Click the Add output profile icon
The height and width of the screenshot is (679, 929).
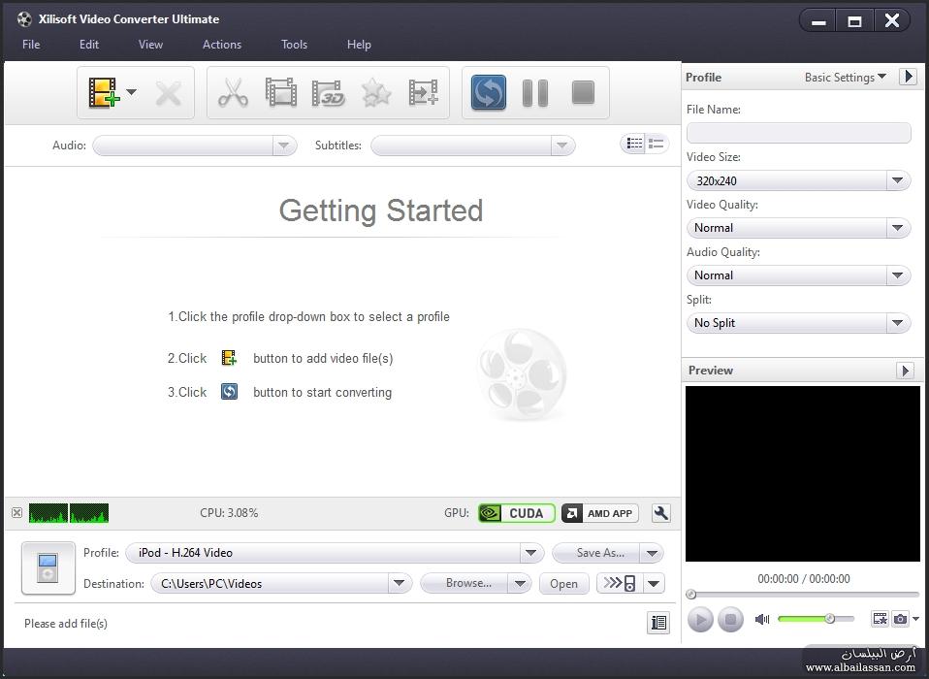[x=423, y=93]
